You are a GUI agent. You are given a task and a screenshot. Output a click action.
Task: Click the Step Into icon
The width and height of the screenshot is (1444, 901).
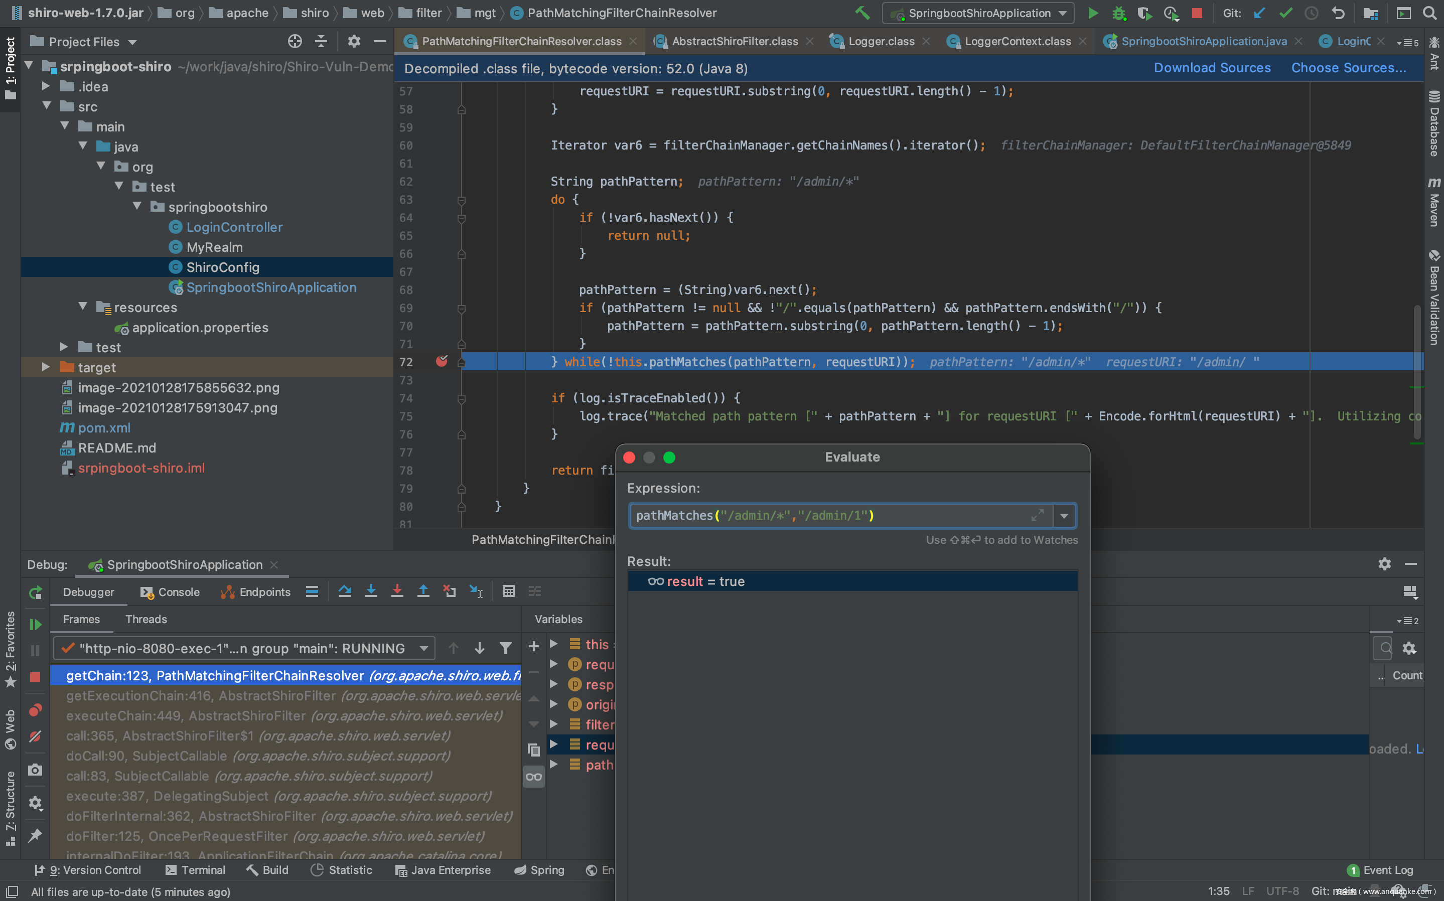click(x=371, y=591)
